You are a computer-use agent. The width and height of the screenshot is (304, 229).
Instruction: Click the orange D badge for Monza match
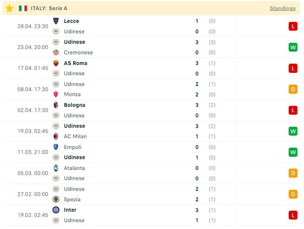293,89
